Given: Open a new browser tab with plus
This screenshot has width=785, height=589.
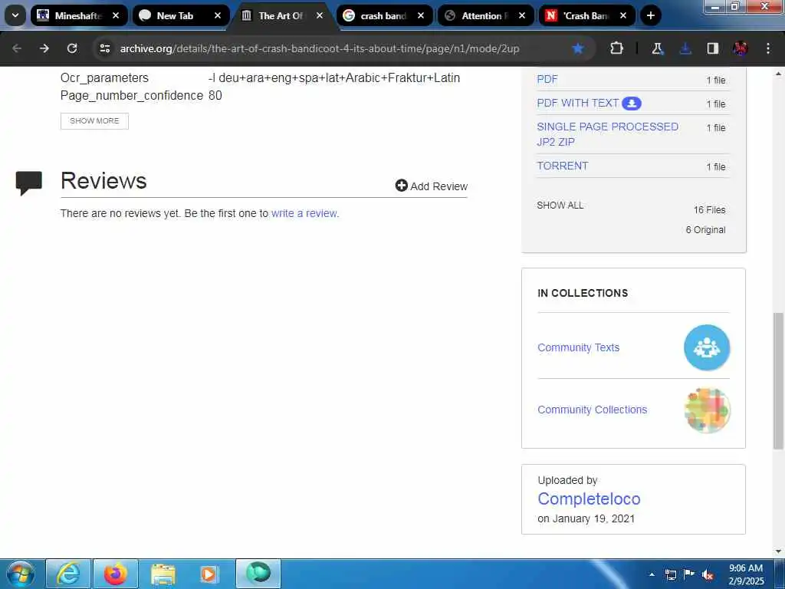Looking at the screenshot, I should [x=650, y=15].
